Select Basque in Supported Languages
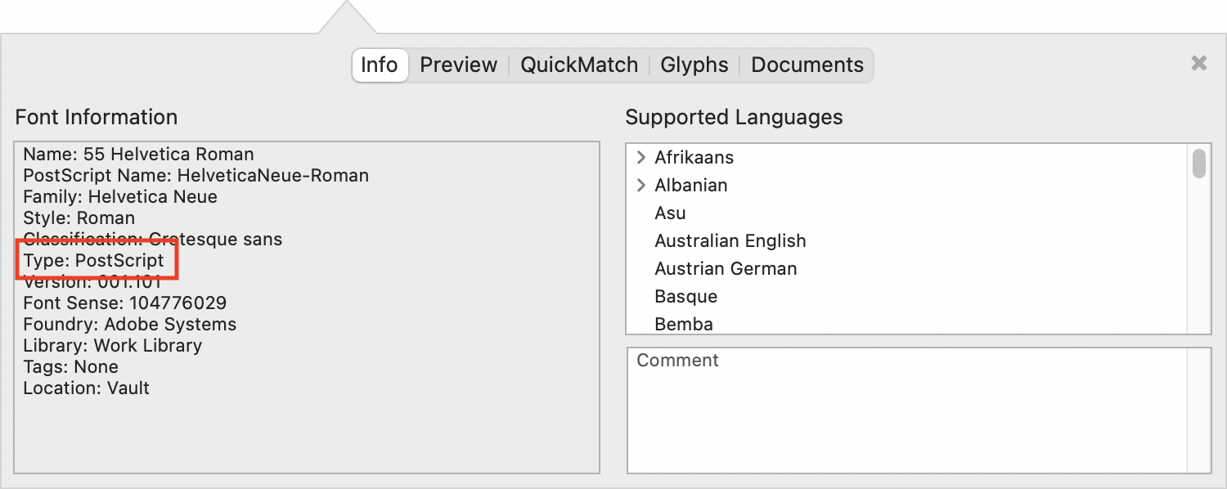Viewport: 1227px width, 489px height. pos(685,297)
